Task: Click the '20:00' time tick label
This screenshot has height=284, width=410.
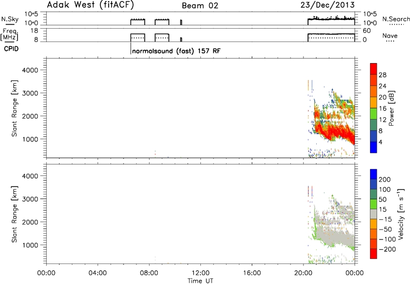Action: point(303,273)
